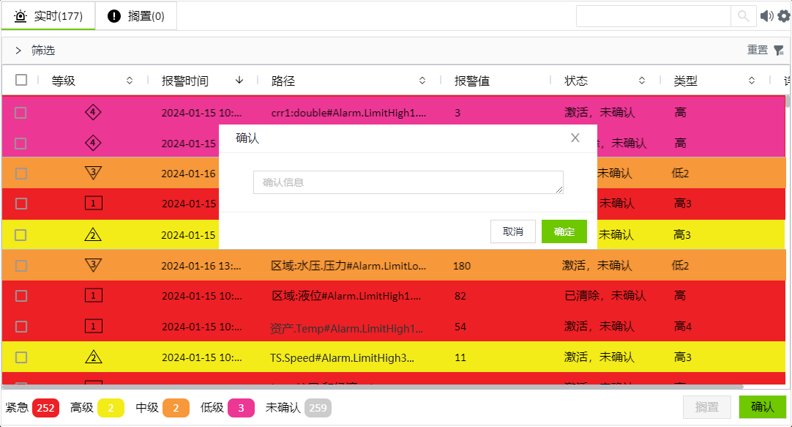Close the 确认 dialog with X
Image resolution: width=792 pixels, height=427 pixels.
pyautogui.click(x=575, y=138)
